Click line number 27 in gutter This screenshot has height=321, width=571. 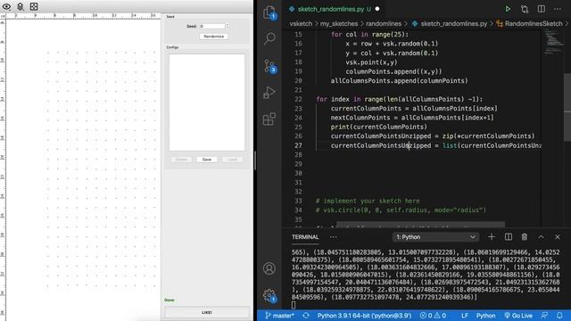[x=298, y=145]
